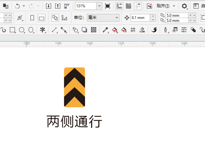Open the zoom level dropdown arrow
Screen dimensions: 205x143
pyautogui.click(x=99, y=6)
